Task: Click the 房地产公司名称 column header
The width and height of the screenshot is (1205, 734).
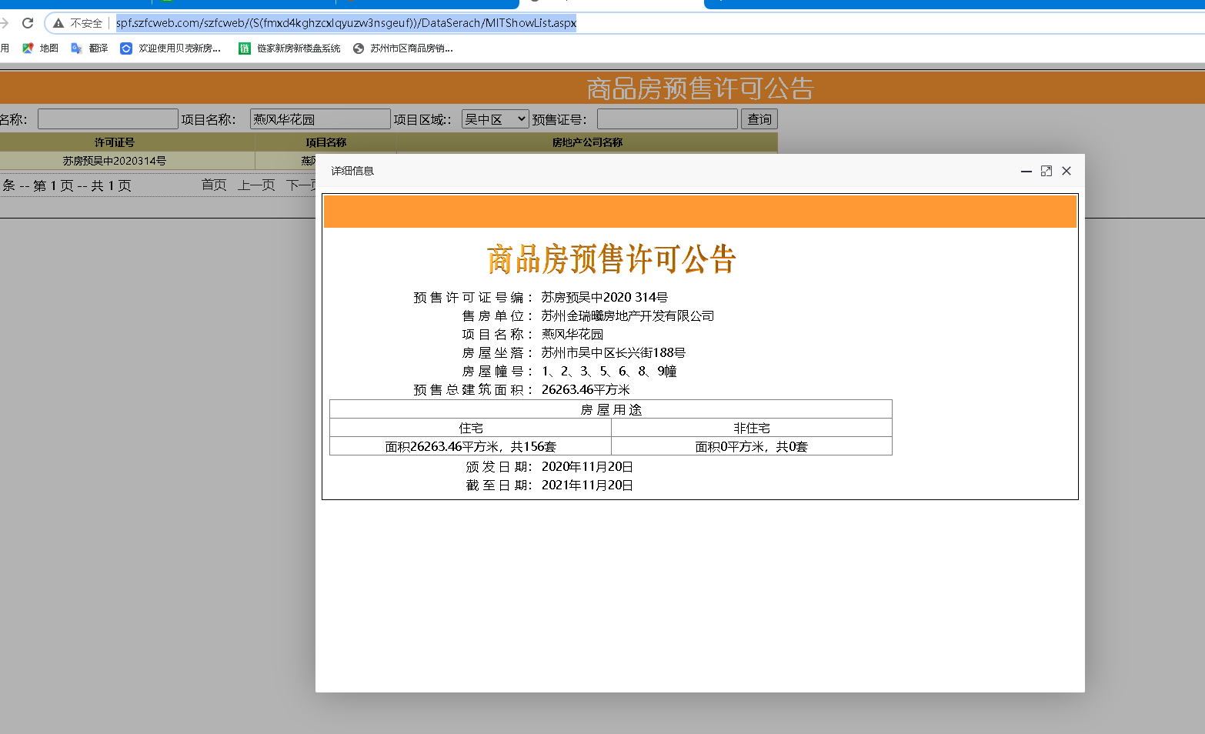Action: pos(587,142)
